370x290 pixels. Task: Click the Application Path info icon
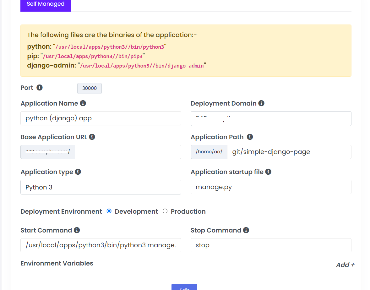click(250, 137)
